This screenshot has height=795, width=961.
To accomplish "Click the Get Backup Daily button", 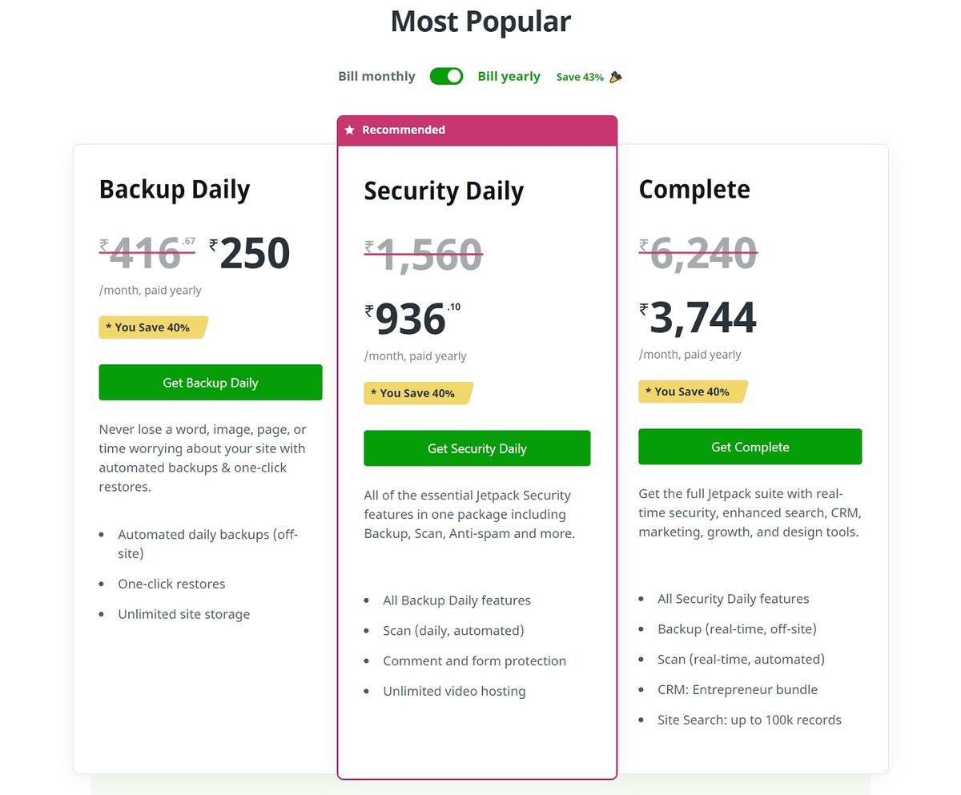I will (x=210, y=382).
